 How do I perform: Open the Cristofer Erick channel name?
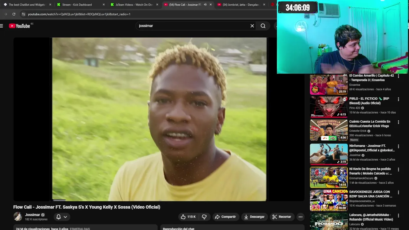[358, 131]
